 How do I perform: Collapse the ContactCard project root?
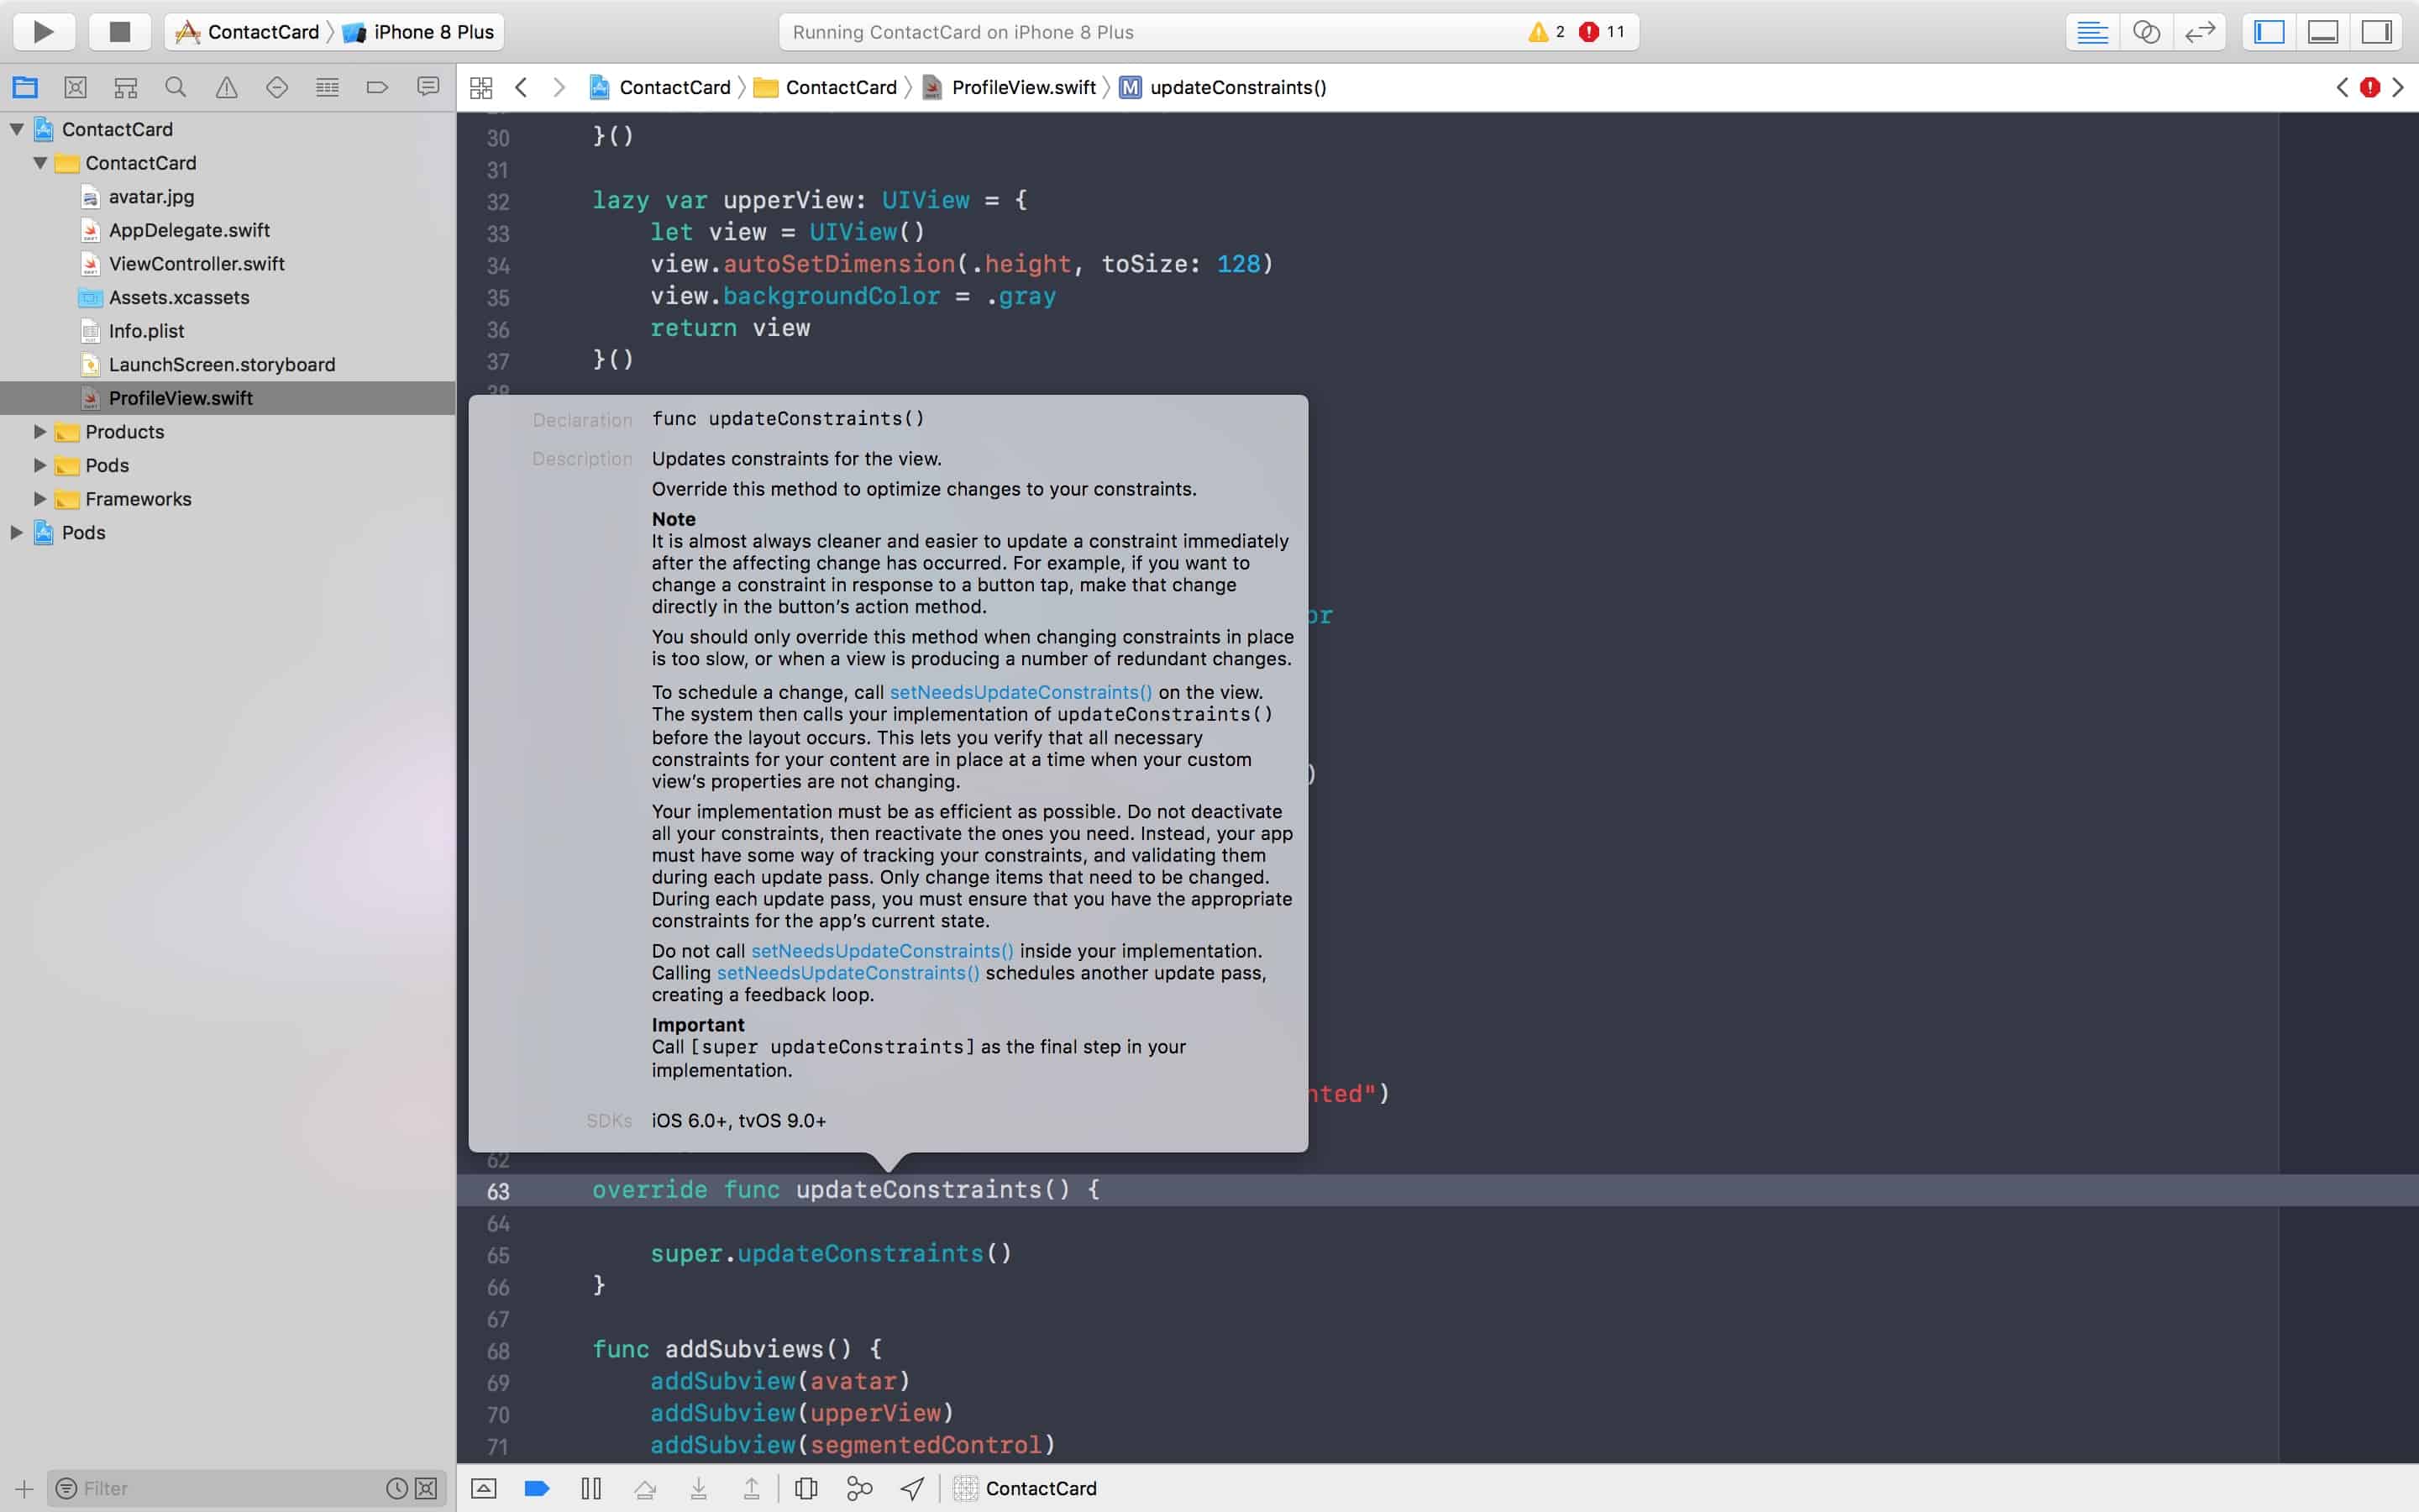[x=17, y=129]
